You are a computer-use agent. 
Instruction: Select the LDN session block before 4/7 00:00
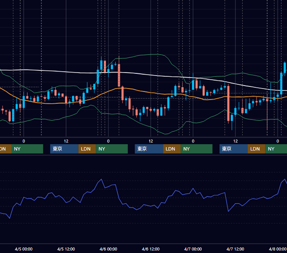pyautogui.click(x=172, y=149)
